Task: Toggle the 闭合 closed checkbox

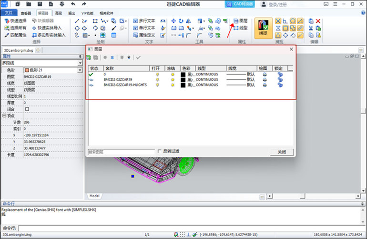Action: coord(27,109)
